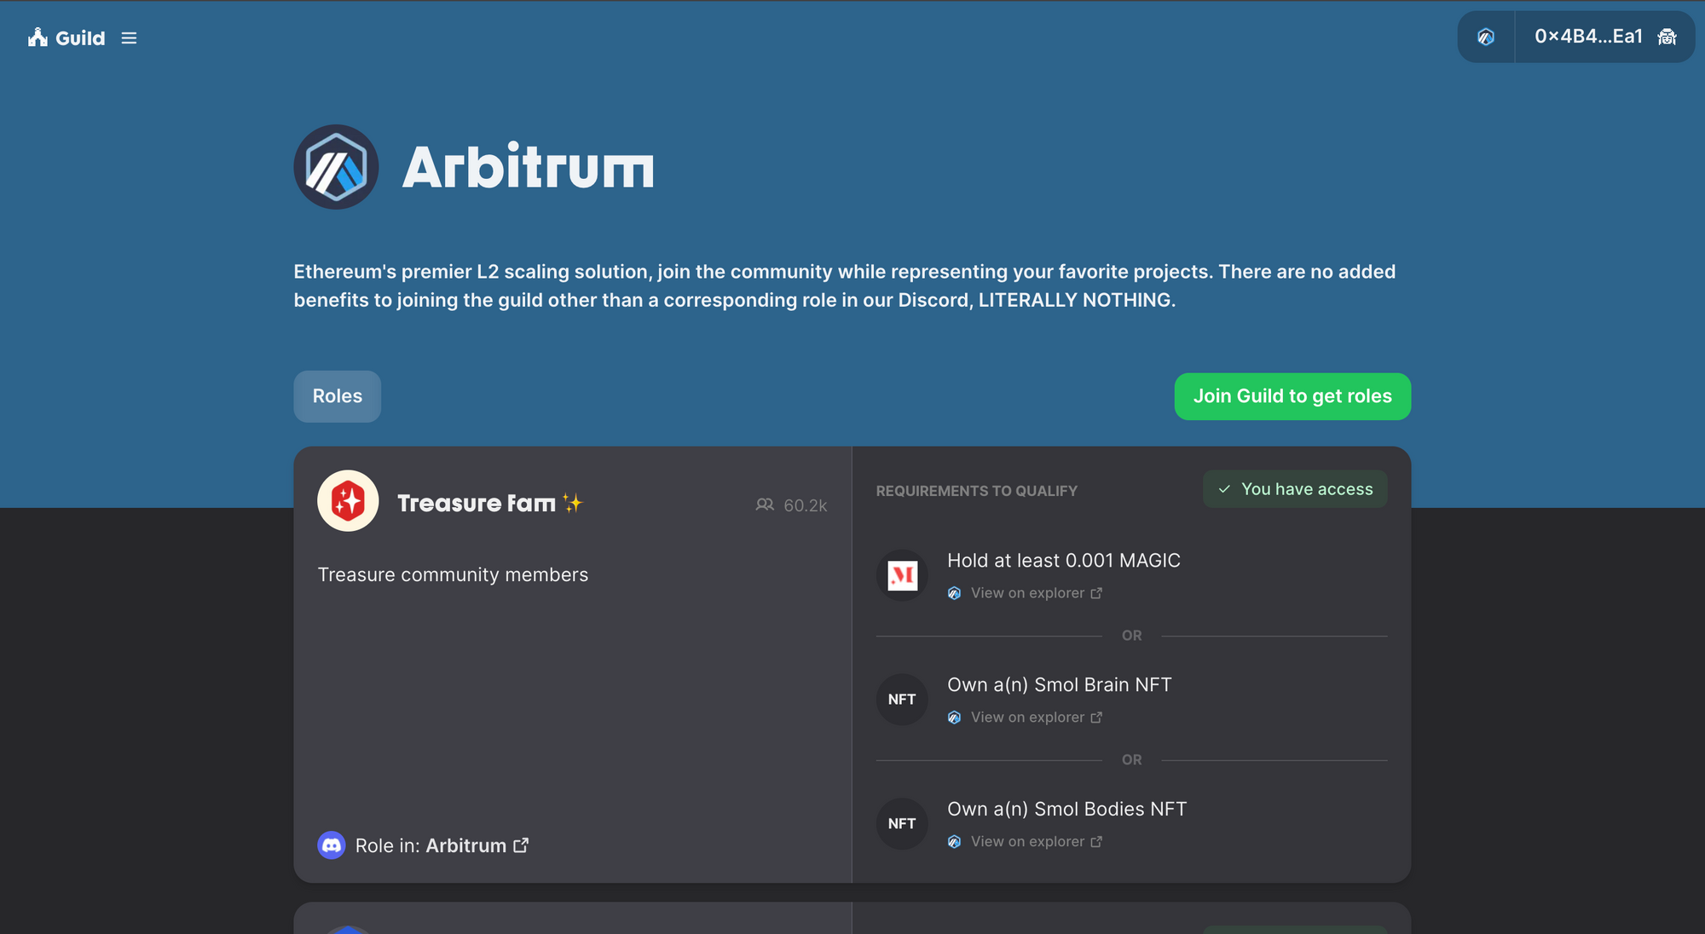The height and width of the screenshot is (934, 1705).
Task: Click the Arbitrum network icon in header
Action: [x=1486, y=37]
